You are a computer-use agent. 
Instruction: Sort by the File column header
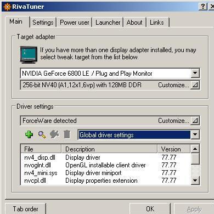tap(41, 149)
